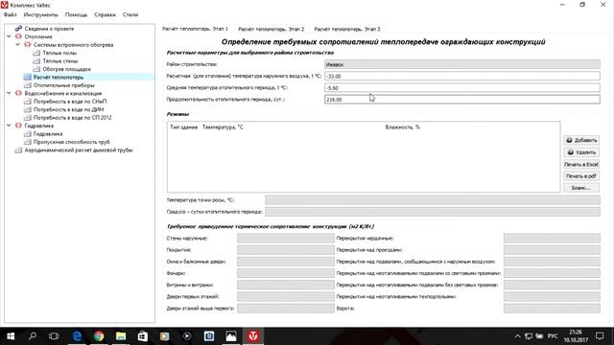The width and height of the screenshot is (614, 345).
Task: Open Task View on taskbar
Action: tap(54, 336)
